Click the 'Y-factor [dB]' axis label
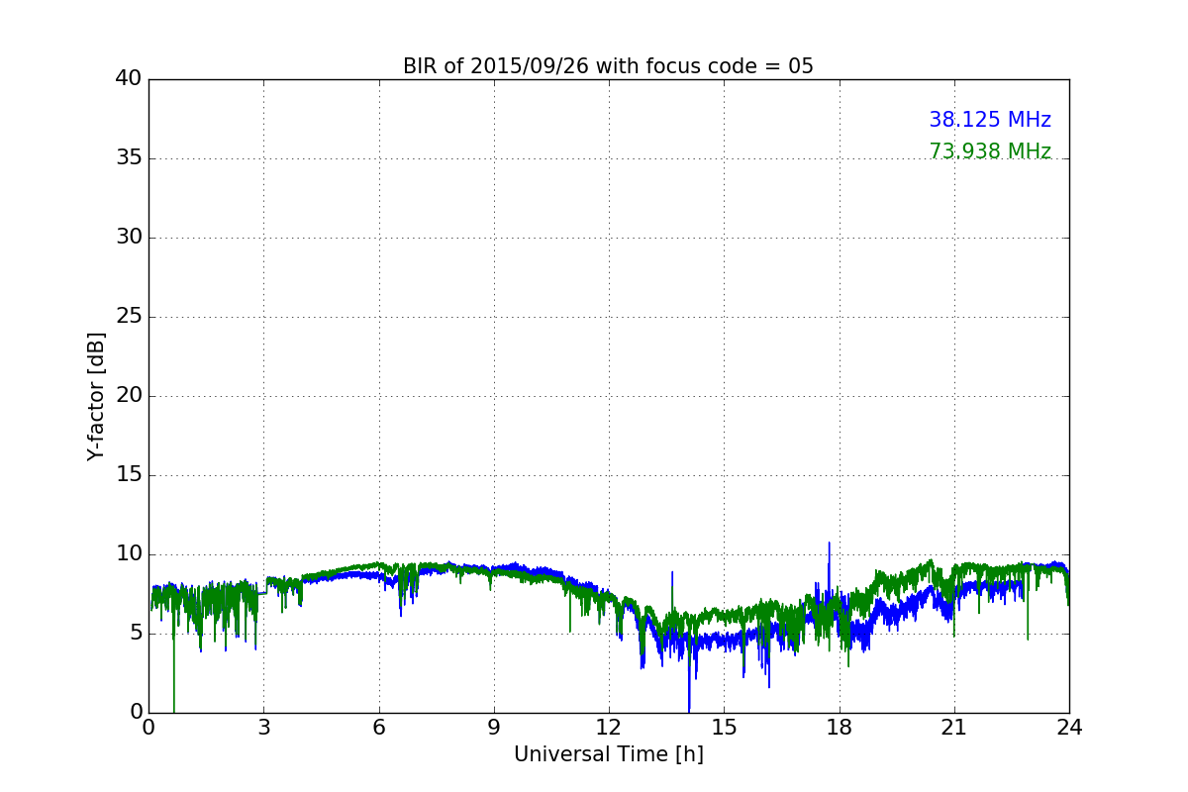Viewport: 1188px width, 792px height. click(x=96, y=396)
